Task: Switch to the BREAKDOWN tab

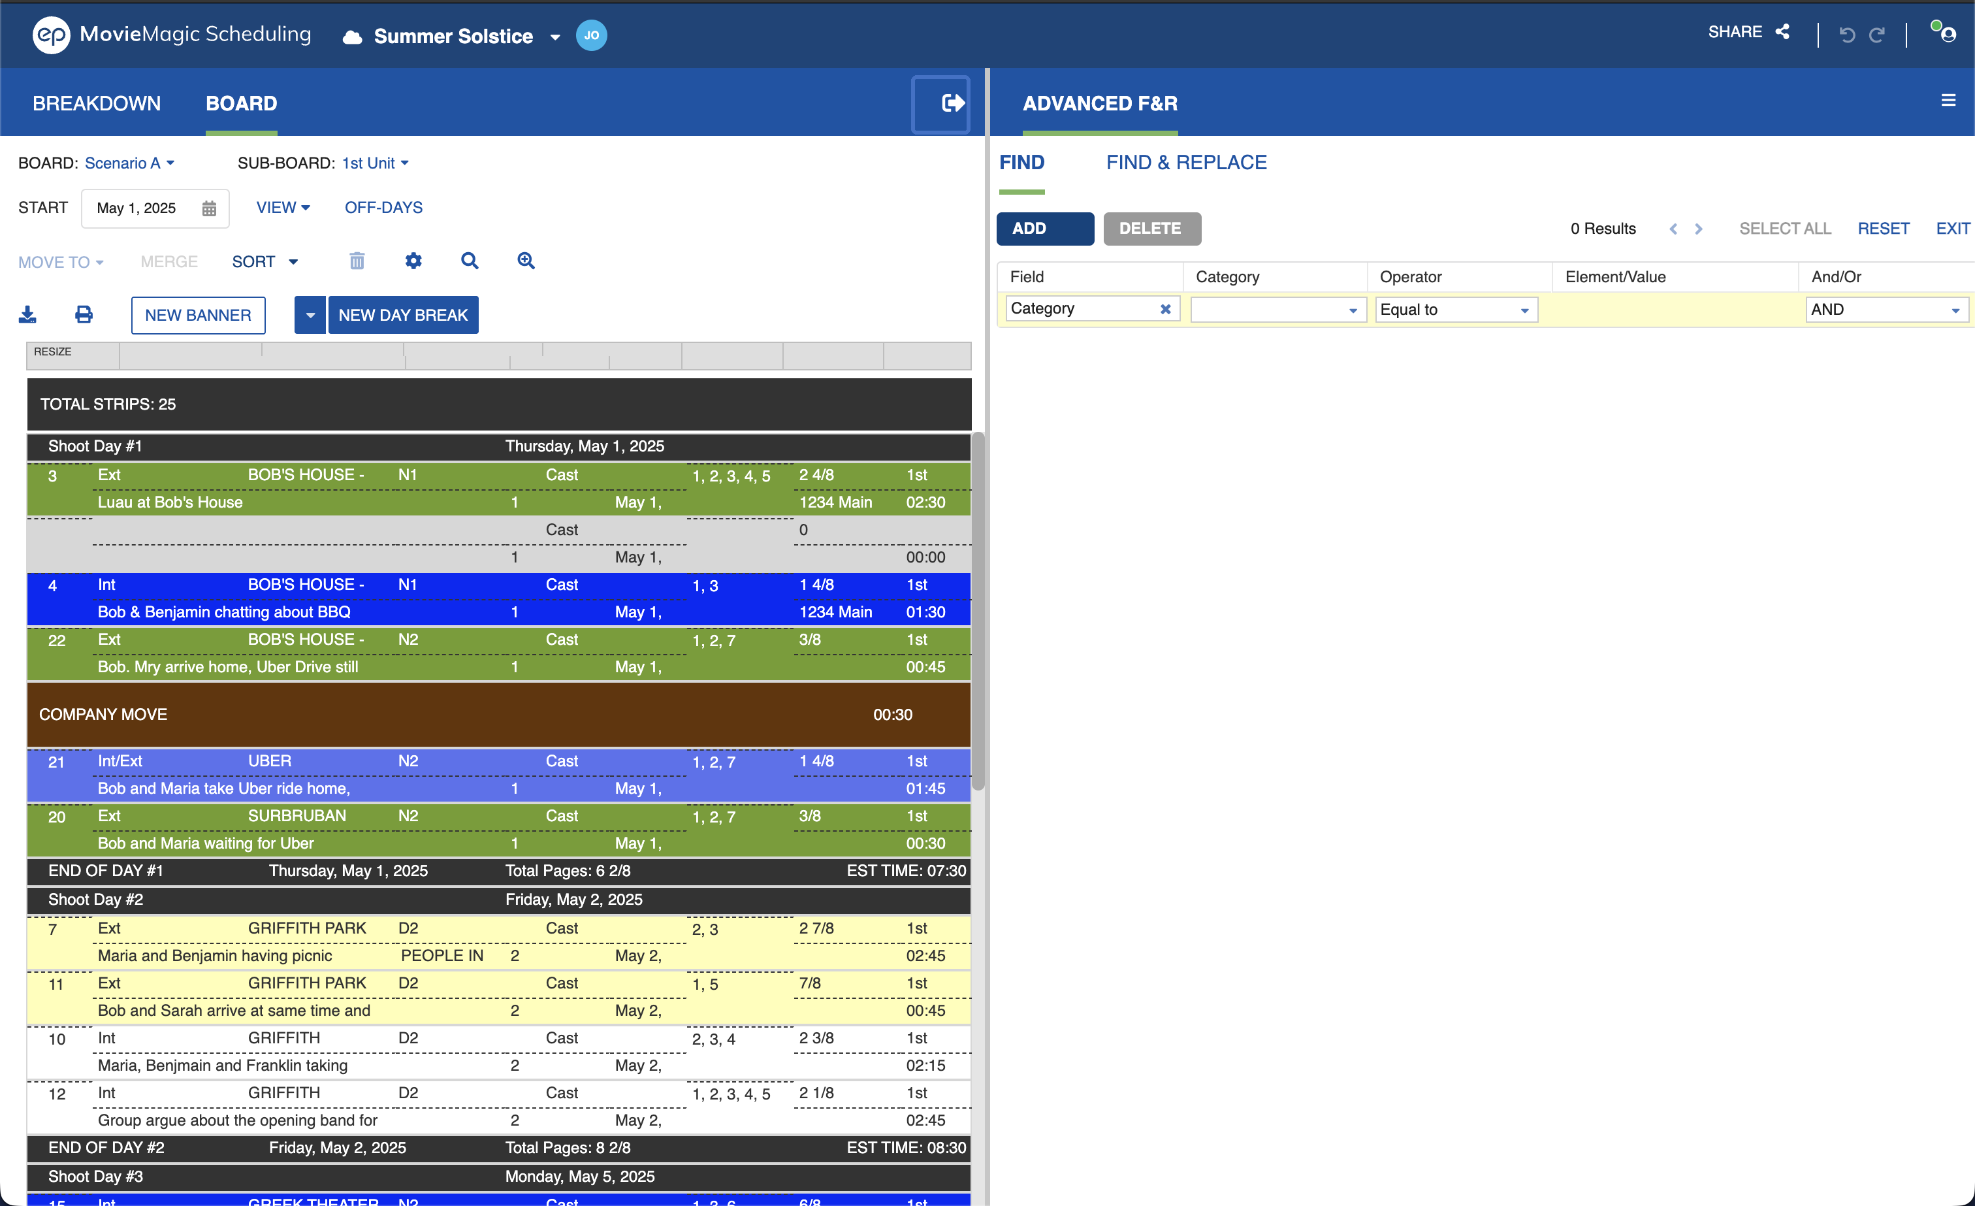Action: click(x=96, y=103)
